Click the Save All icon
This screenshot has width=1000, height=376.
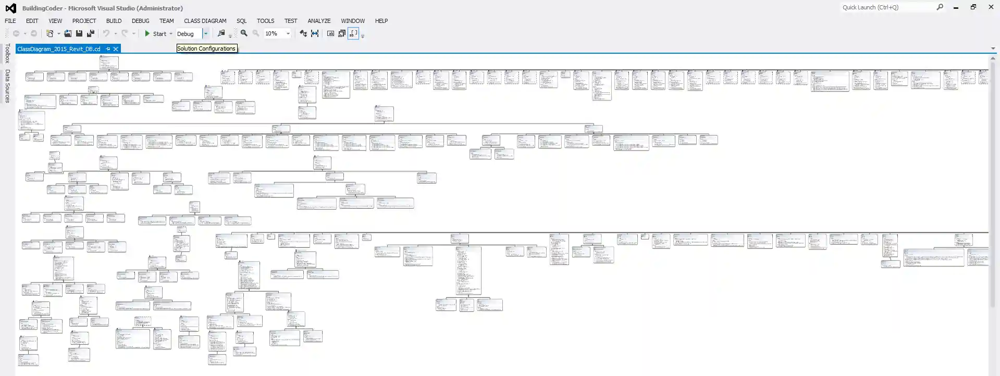[x=90, y=33]
